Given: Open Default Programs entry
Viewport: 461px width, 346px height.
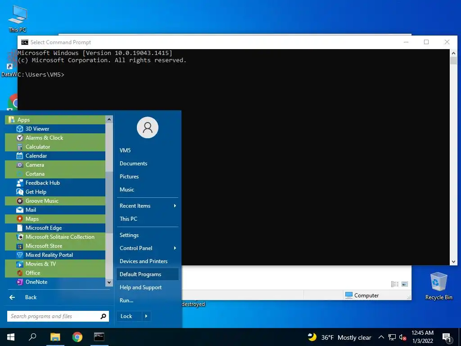Looking at the screenshot, I should coord(148,274).
